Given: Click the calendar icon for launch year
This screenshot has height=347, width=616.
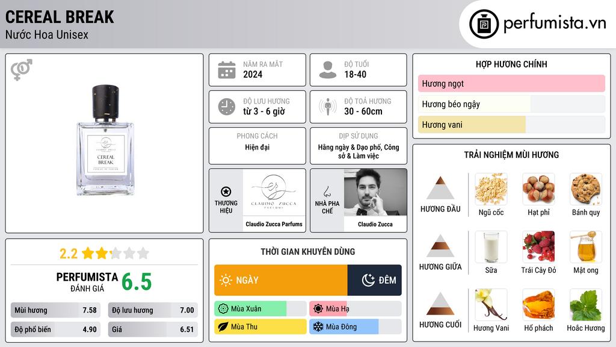Looking at the screenshot, I should (x=227, y=70).
